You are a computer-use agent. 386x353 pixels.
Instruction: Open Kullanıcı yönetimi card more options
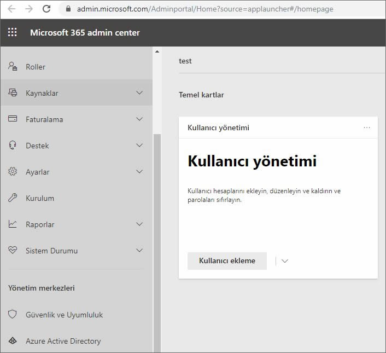click(x=367, y=128)
